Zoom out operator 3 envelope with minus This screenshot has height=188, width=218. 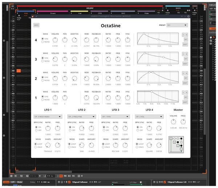click(183, 54)
